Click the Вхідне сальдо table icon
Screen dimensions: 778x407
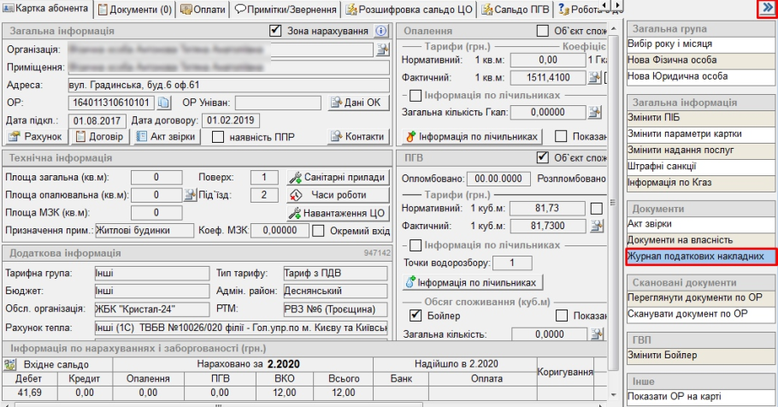(11, 364)
